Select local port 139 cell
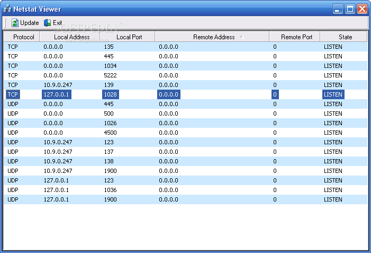This screenshot has width=371, height=253. 109,85
